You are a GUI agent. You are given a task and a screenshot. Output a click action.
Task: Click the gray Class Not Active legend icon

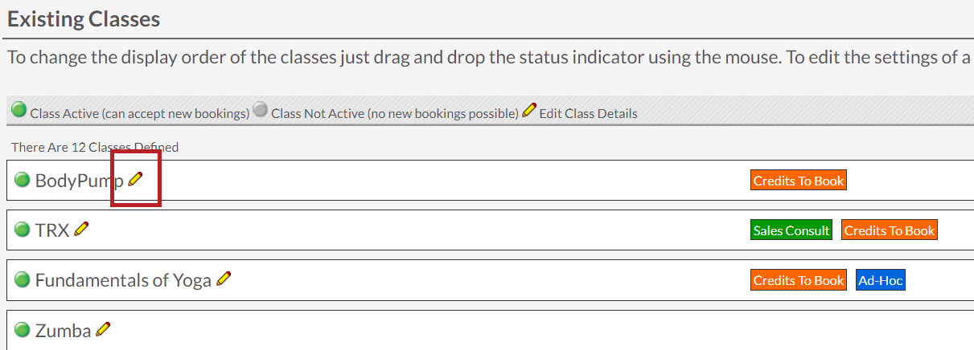tap(260, 110)
